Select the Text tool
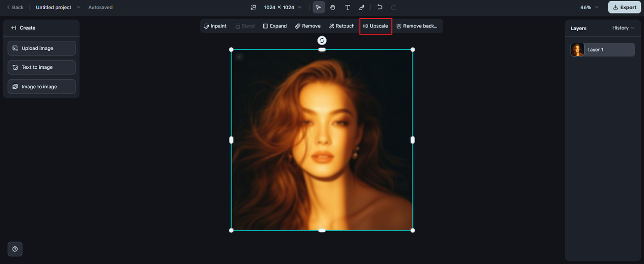 click(x=347, y=8)
